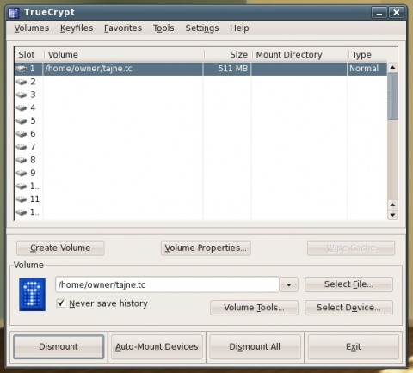The height and width of the screenshot is (373, 413).
Task: Click the drive icon for slot 9
Action: 22,173
